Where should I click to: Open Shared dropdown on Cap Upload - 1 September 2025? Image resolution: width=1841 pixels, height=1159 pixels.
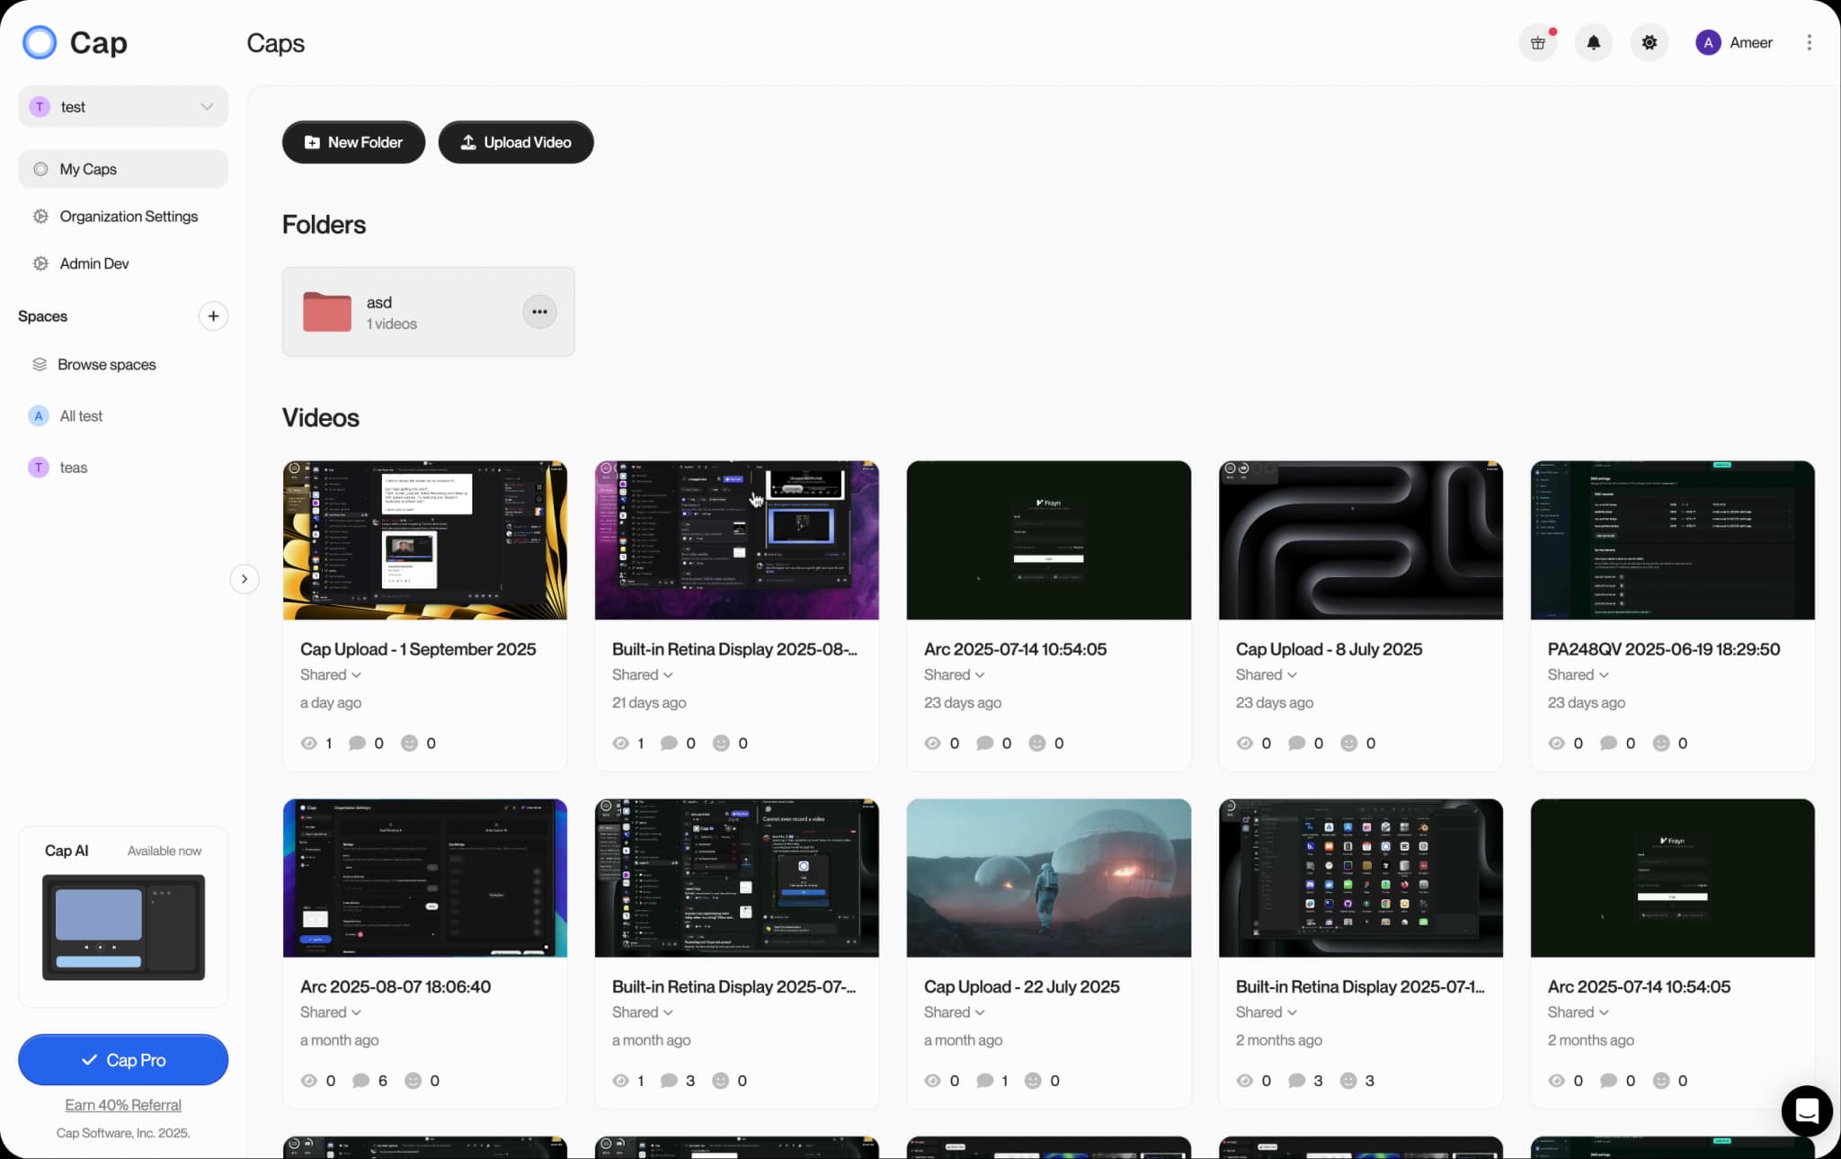point(329,674)
